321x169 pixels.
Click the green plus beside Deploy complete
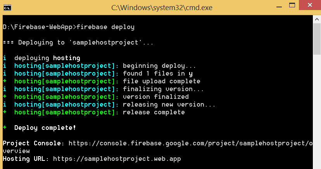click(x=5, y=128)
